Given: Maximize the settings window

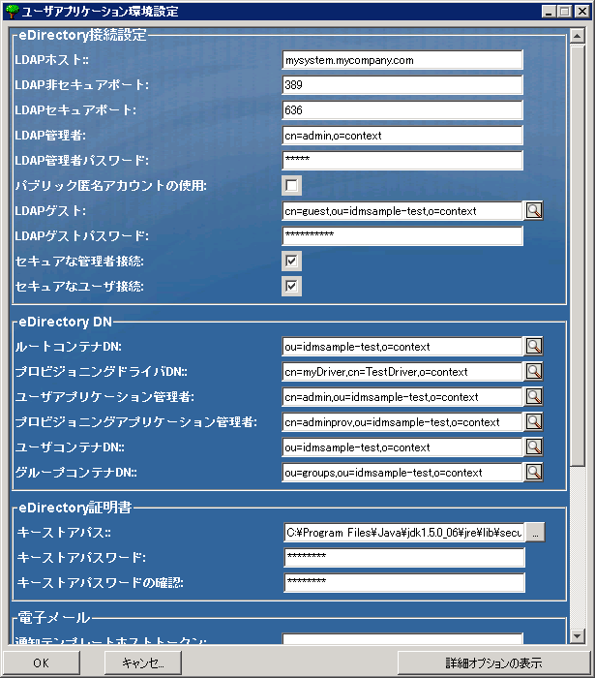Looking at the screenshot, I should [x=564, y=12].
